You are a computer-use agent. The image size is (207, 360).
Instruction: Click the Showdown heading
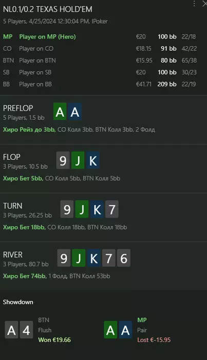(x=18, y=302)
